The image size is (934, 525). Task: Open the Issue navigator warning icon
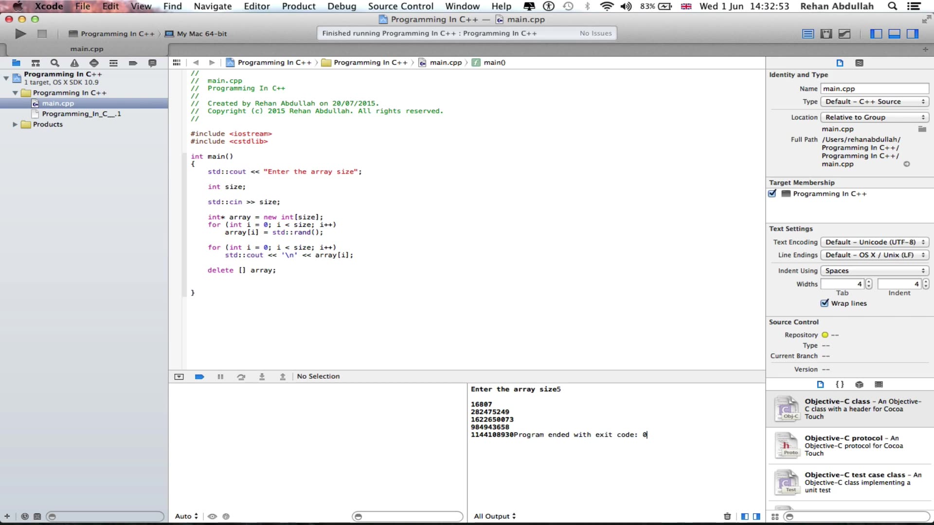(74, 63)
